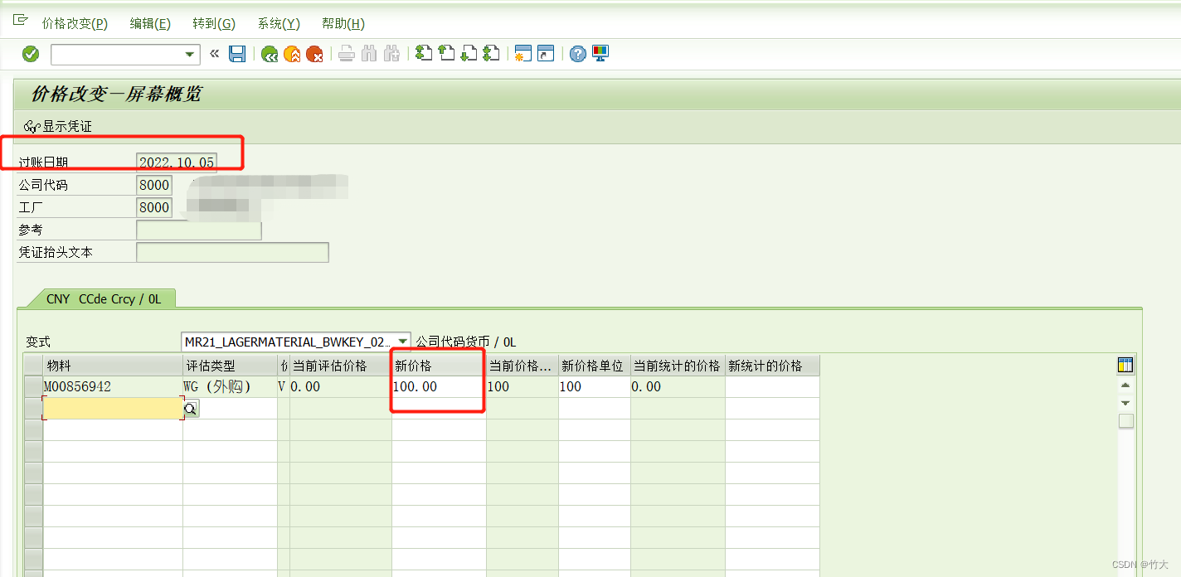Open the MR21_LAGERMATERIAL_BWKEY variant dropdown

403,340
